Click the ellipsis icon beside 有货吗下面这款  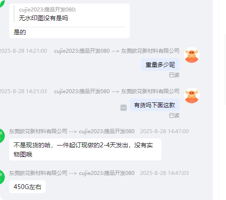(124, 108)
